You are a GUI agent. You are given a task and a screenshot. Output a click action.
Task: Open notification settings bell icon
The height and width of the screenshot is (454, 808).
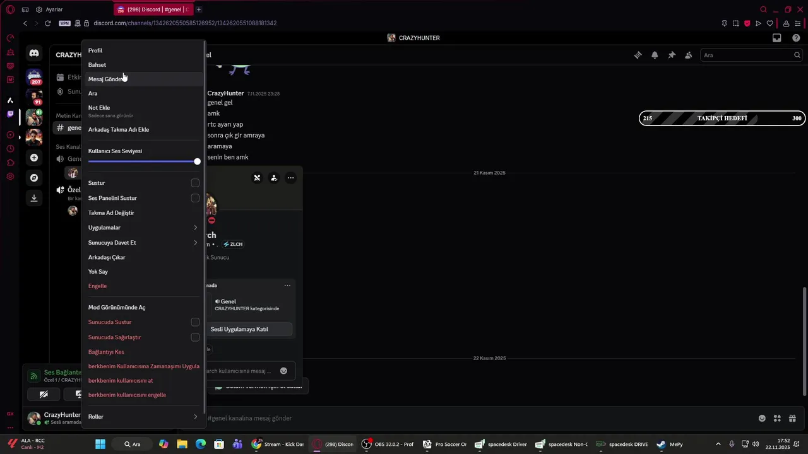click(x=655, y=55)
